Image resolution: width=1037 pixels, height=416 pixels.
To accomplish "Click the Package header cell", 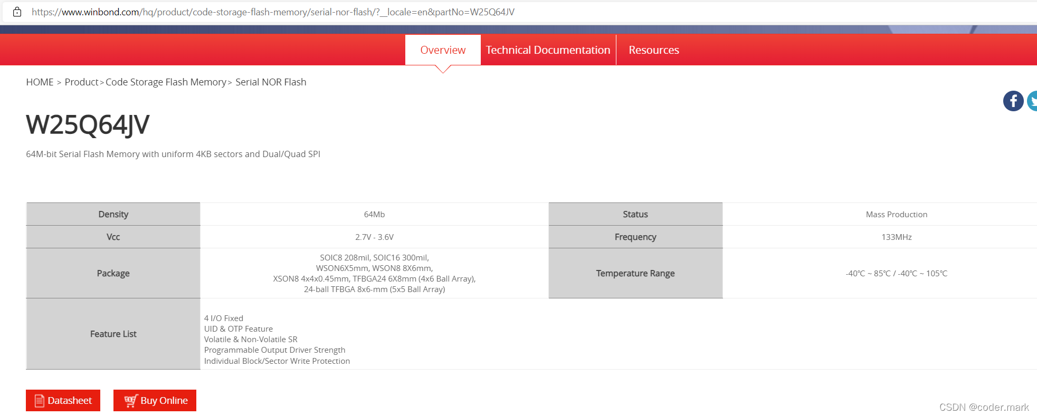I will pyautogui.click(x=113, y=273).
